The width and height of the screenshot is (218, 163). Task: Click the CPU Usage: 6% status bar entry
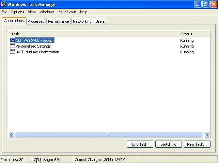[x=47, y=160]
